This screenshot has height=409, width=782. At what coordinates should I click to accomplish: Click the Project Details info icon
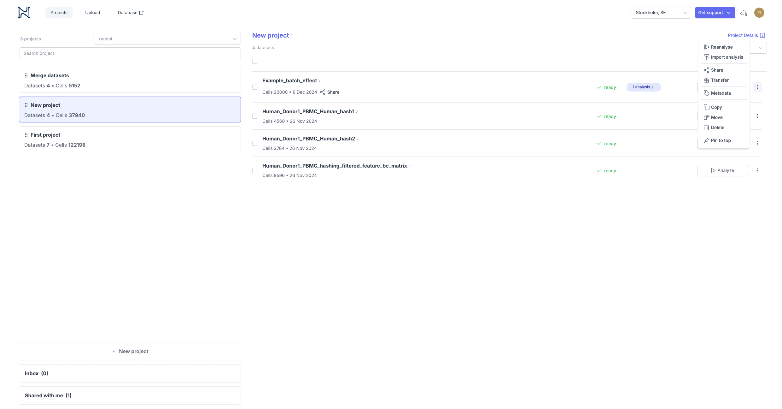(762, 35)
